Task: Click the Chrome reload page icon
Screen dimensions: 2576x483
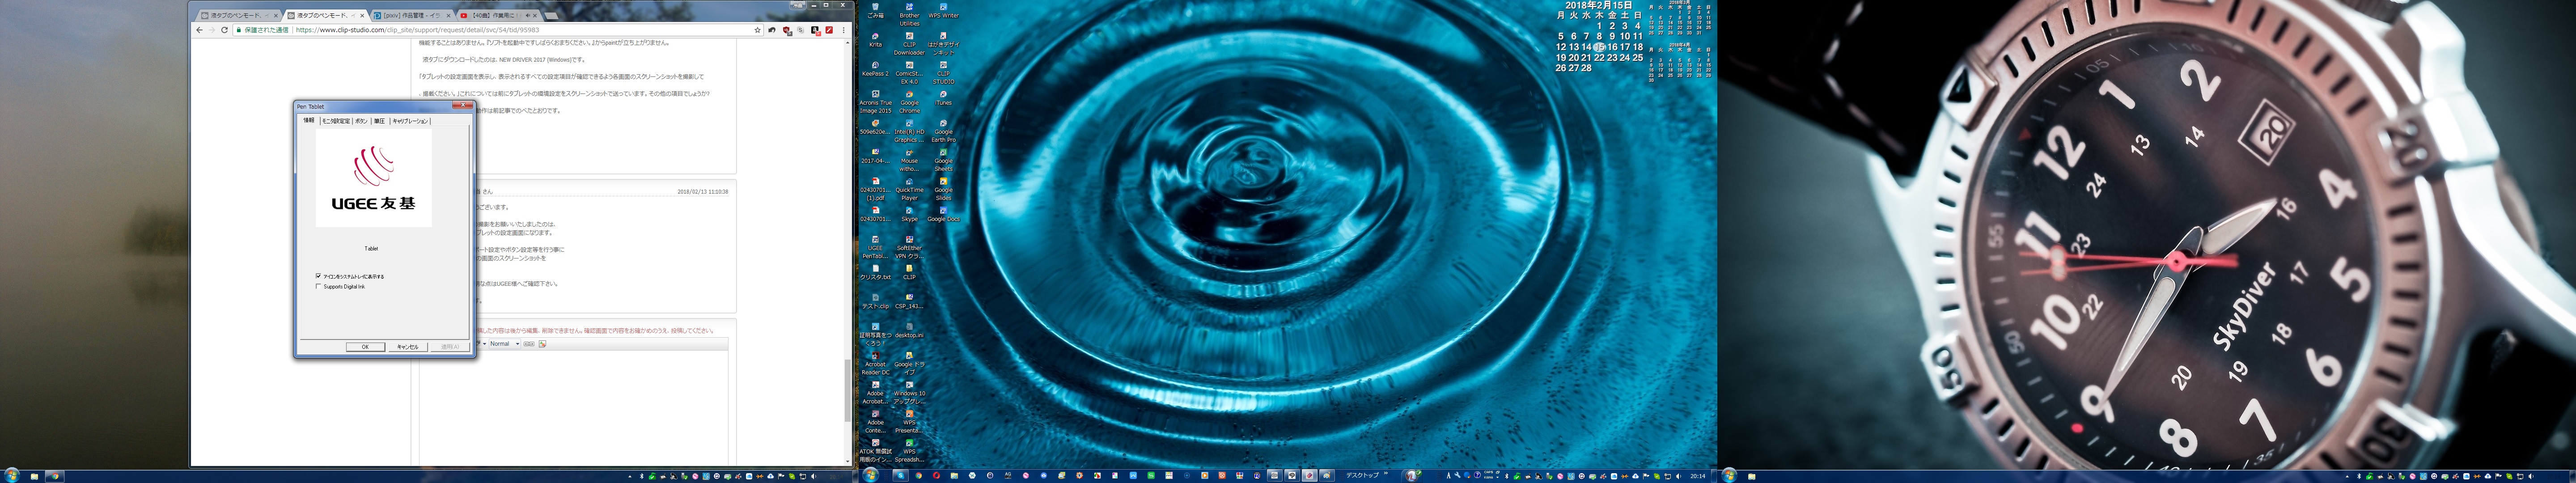Action: pyautogui.click(x=224, y=30)
